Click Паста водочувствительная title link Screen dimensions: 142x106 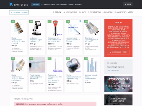tap(74, 77)
